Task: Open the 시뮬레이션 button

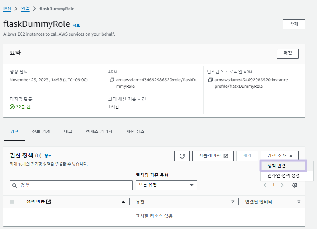Action: (x=213, y=156)
